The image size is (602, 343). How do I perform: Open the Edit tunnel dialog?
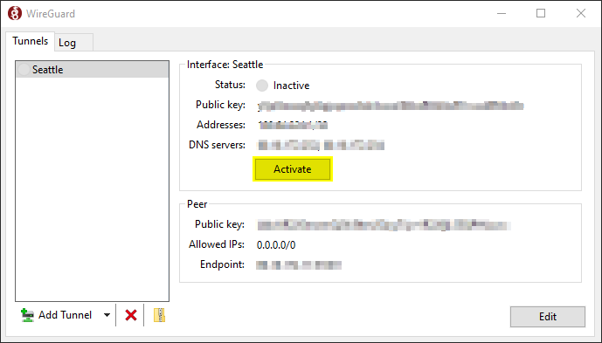[548, 317]
